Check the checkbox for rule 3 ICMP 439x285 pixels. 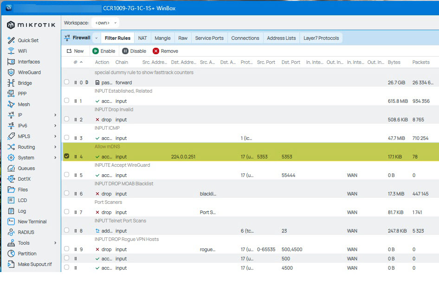67,138
